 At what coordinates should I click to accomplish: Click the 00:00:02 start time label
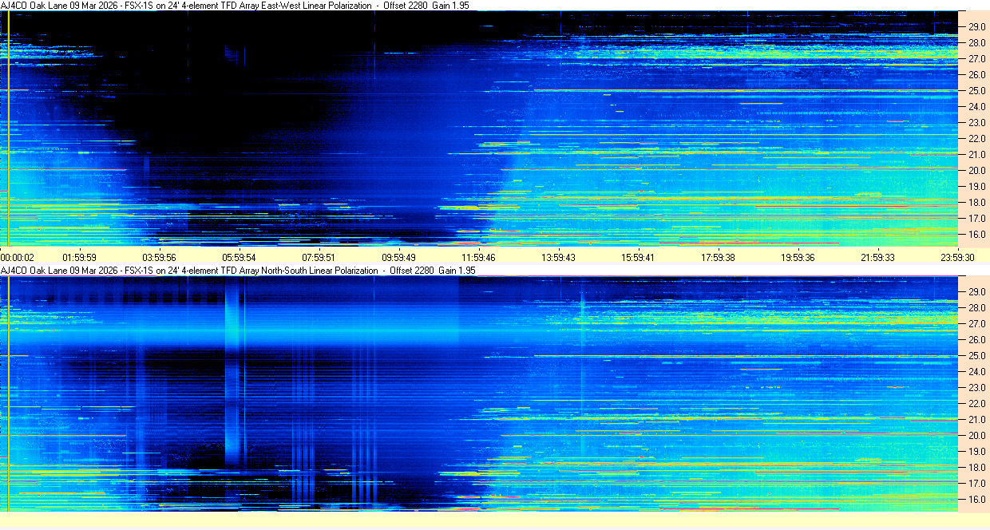(18, 257)
